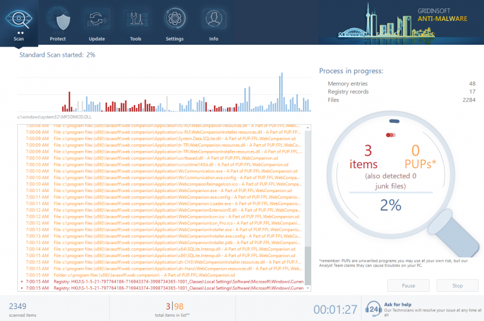Click the 0 PUPs counter

click(x=415, y=156)
